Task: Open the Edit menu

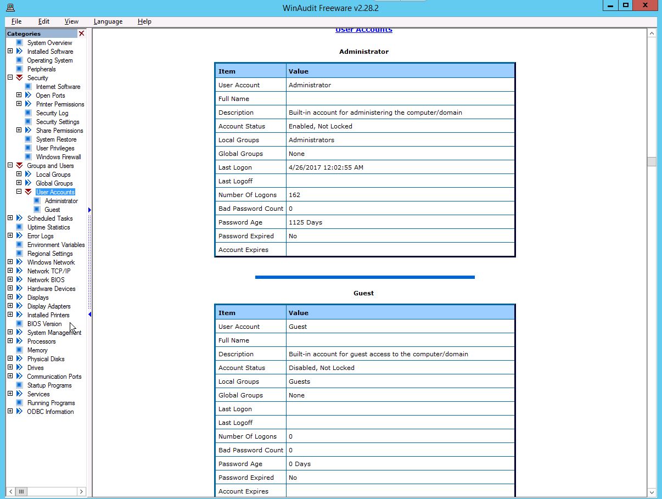Action: (44, 21)
